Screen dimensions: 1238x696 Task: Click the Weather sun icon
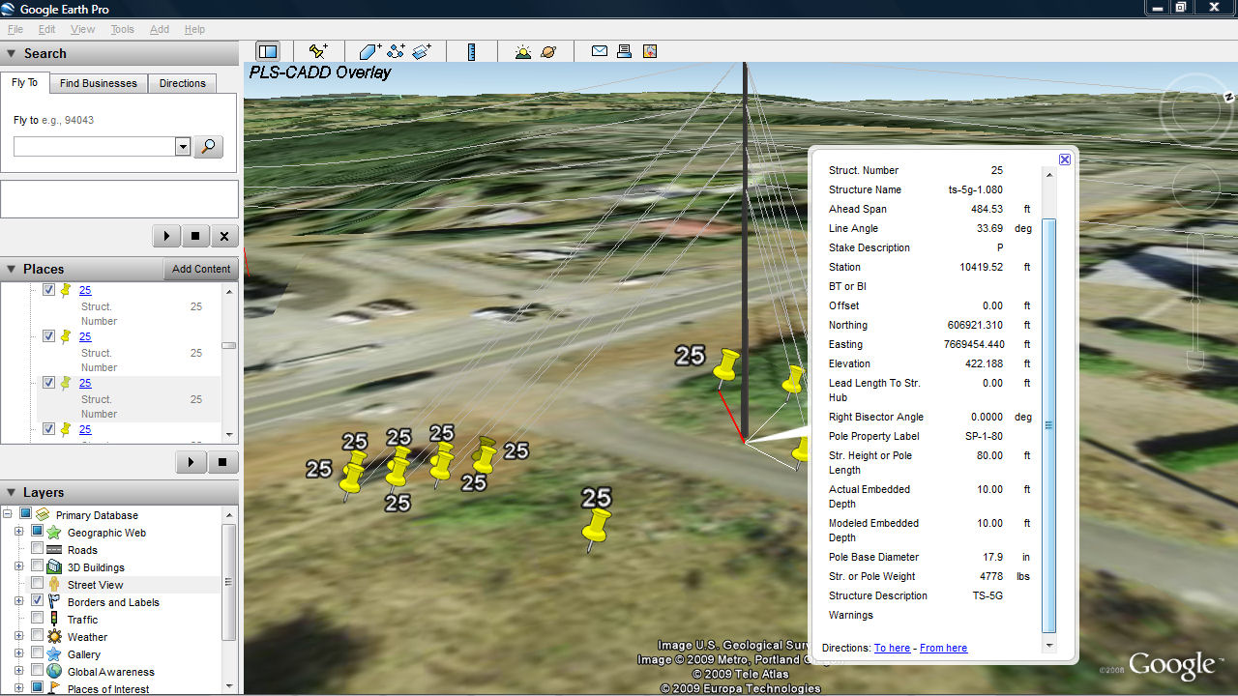coord(54,637)
